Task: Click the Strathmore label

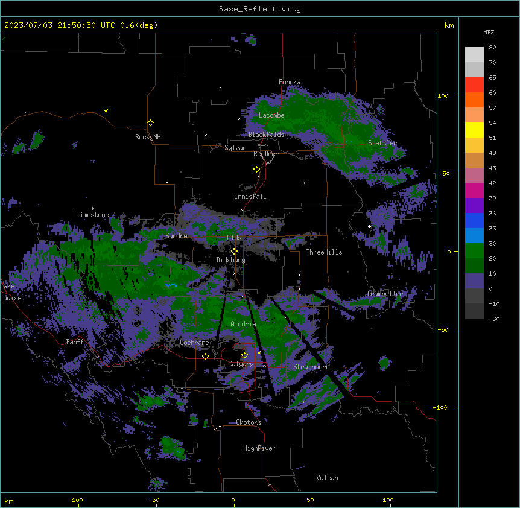Action: (311, 367)
